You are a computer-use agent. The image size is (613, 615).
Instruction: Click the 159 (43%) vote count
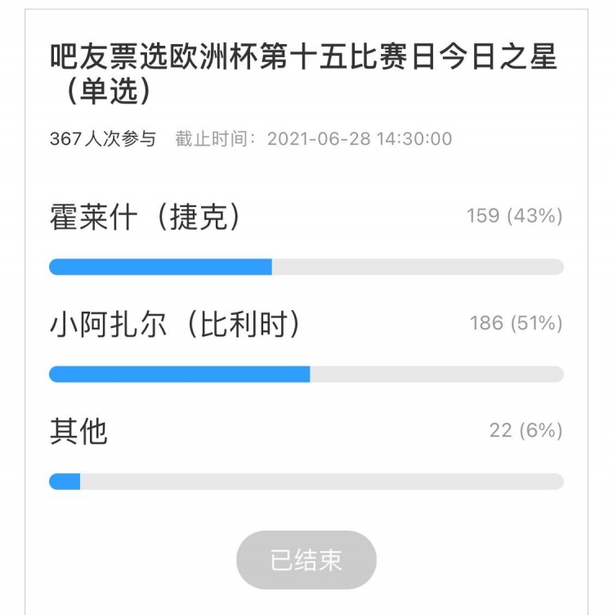[x=514, y=216]
